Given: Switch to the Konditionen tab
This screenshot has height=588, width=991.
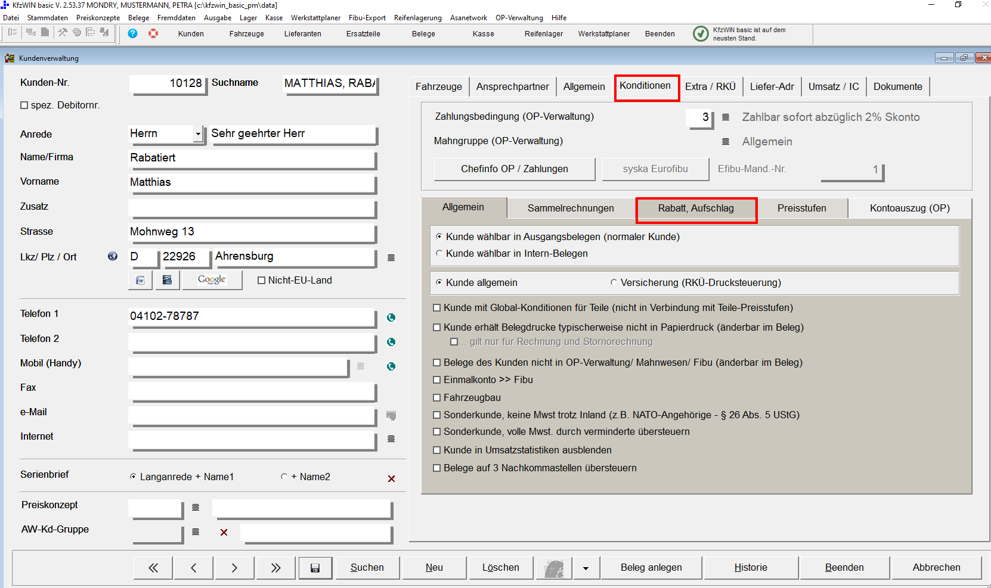Looking at the screenshot, I should pos(645,86).
